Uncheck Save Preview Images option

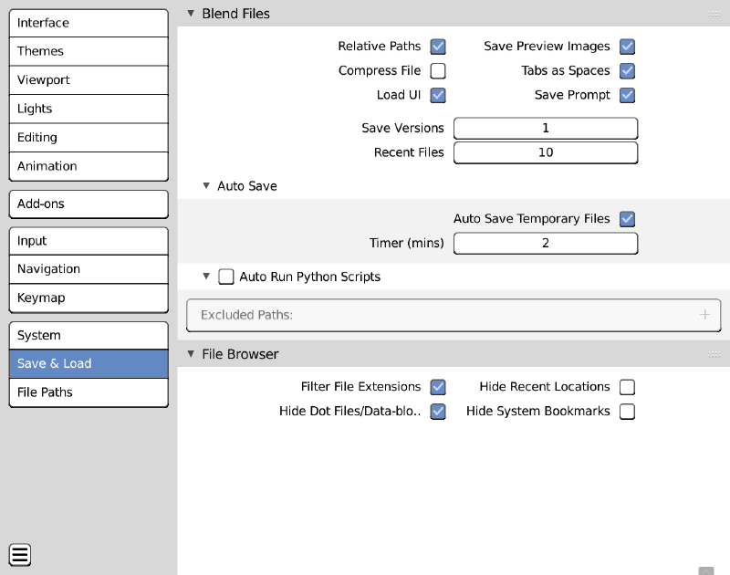[x=627, y=47]
